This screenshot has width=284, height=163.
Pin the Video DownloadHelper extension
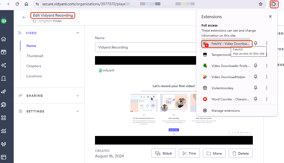click(256, 77)
